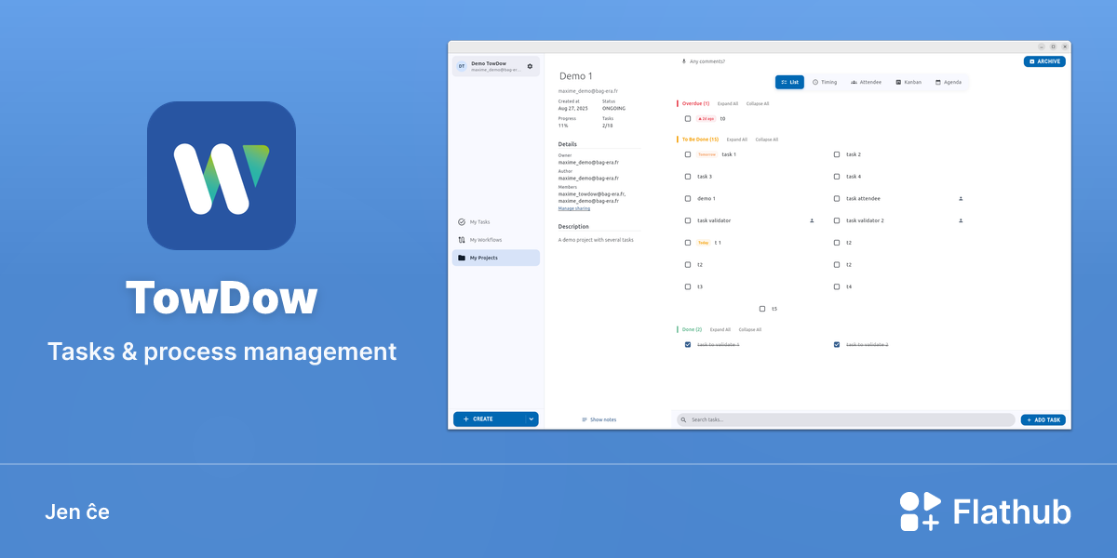Click the person icon on task validator 2 row
The height and width of the screenshot is (558, 1117).
961,220
